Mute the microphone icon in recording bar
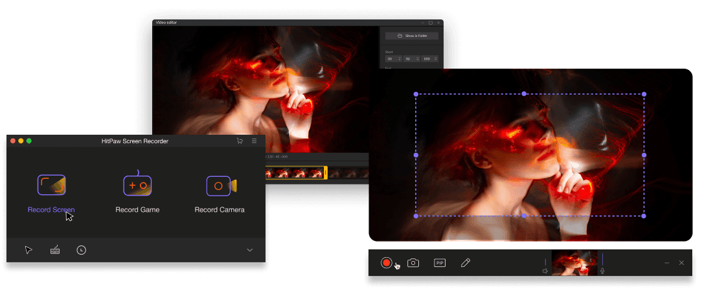 [603, 271]
